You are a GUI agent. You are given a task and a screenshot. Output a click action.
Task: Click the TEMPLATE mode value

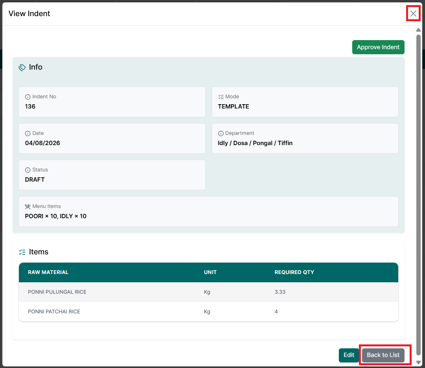233,107
